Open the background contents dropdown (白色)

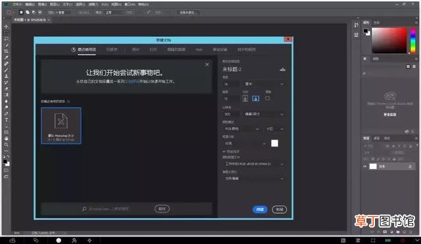245,143
